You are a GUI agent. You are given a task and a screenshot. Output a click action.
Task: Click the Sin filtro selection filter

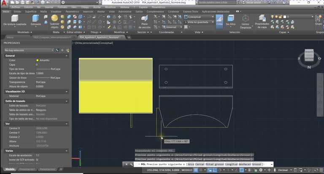231,20
